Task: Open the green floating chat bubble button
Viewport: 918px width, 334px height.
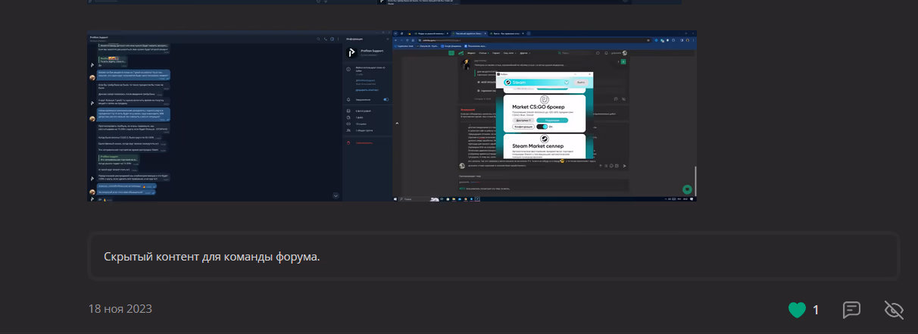Action: point(686,189)
